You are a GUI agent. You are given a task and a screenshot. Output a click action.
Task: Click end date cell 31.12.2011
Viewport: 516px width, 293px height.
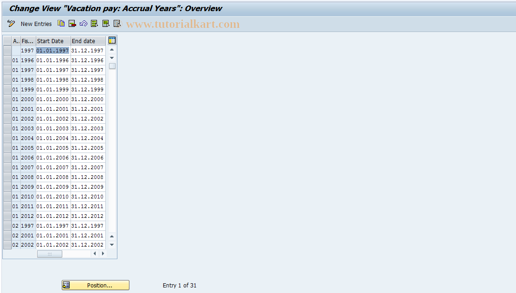[x=88, y=206]
